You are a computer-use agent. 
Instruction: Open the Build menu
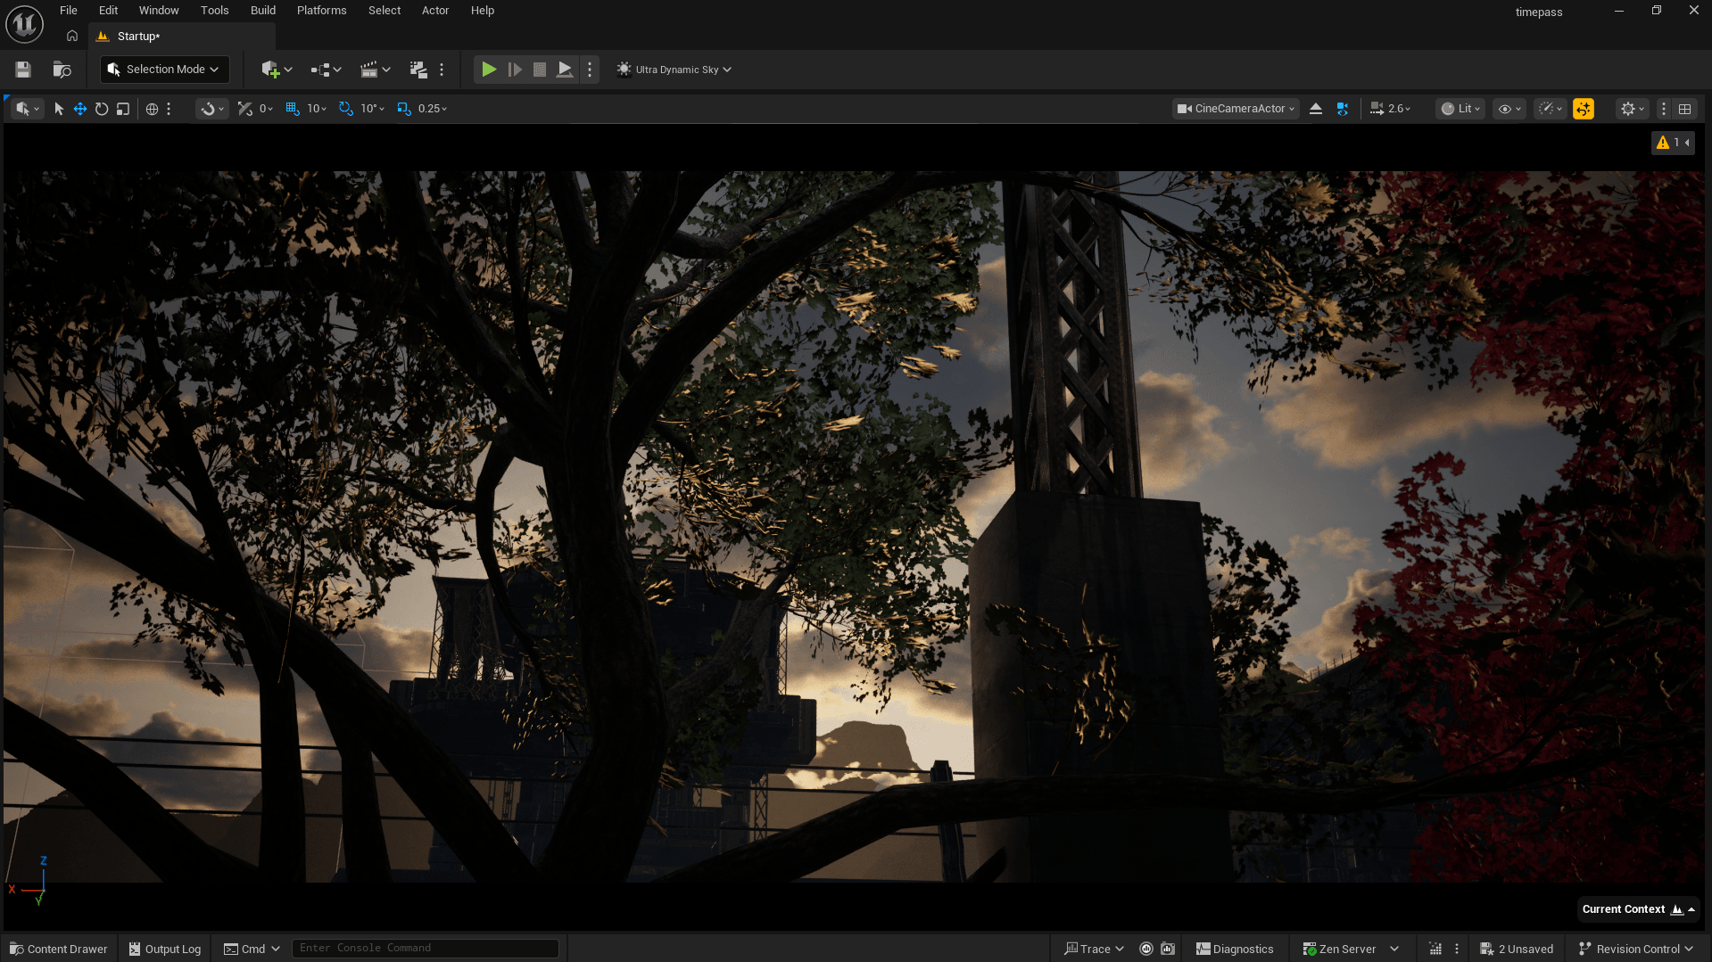262,11
